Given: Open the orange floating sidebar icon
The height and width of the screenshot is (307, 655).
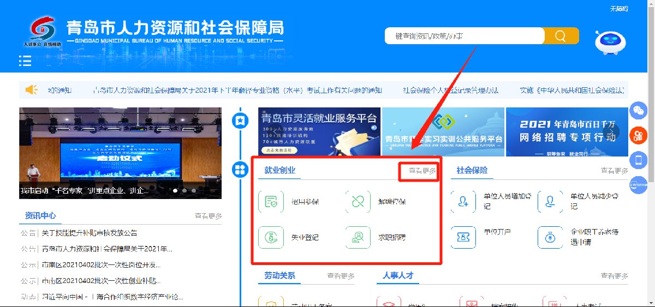Looking at the screenshot, I should [638, 135].
